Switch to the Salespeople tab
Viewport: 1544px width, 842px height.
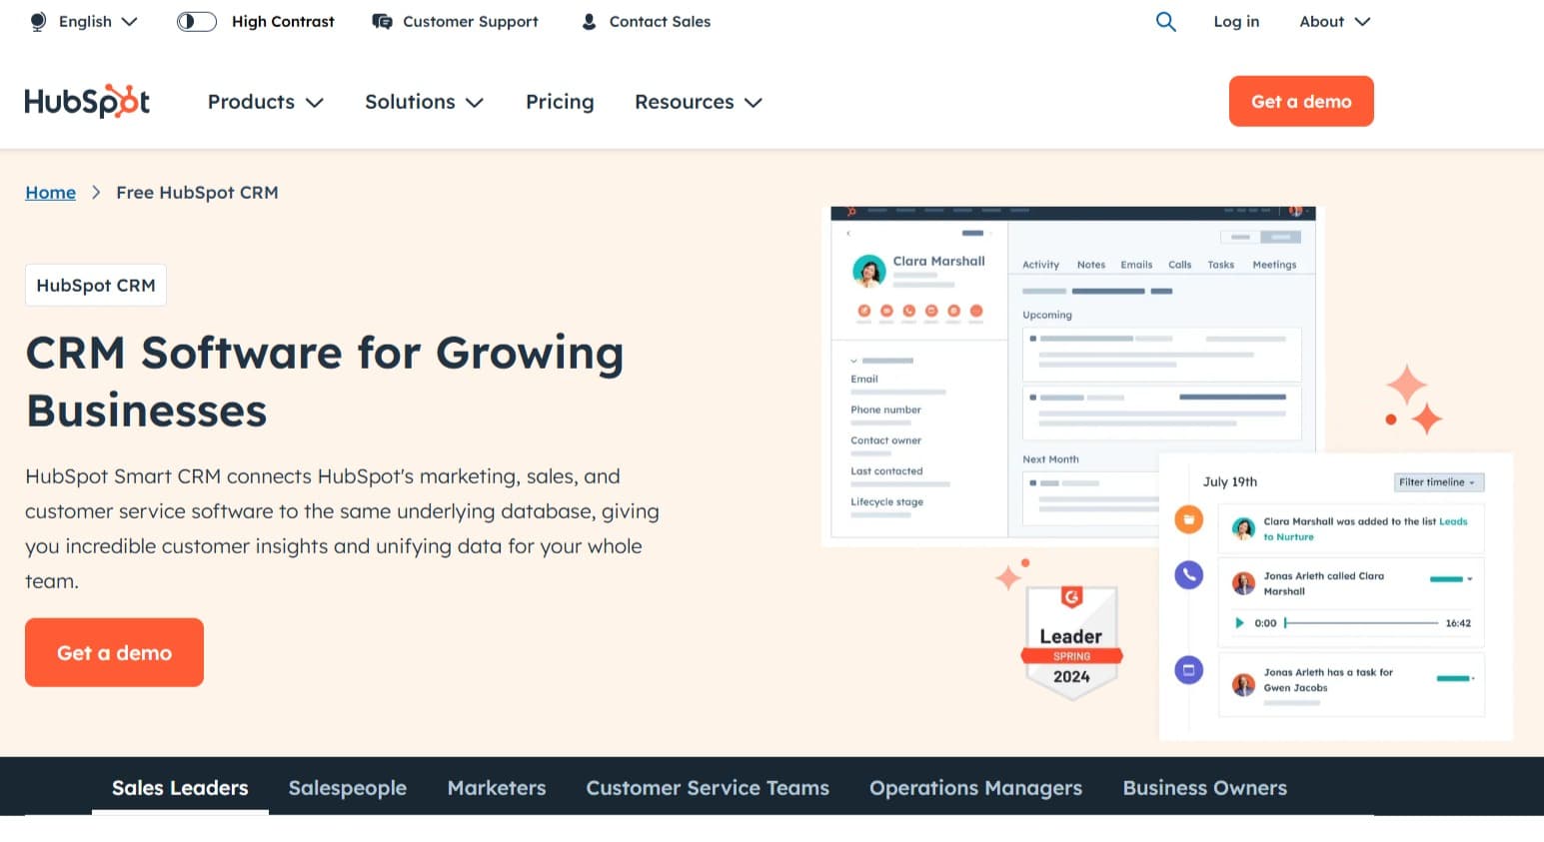[x=348, y=788]
